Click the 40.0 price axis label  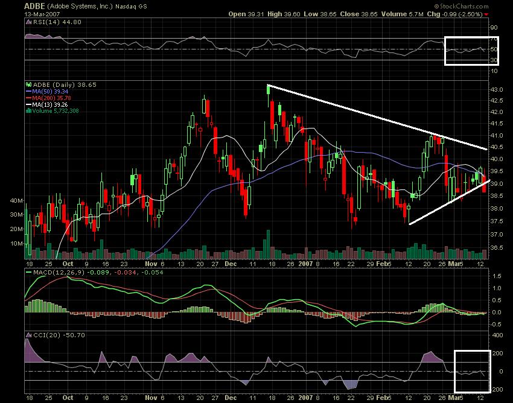497,159
